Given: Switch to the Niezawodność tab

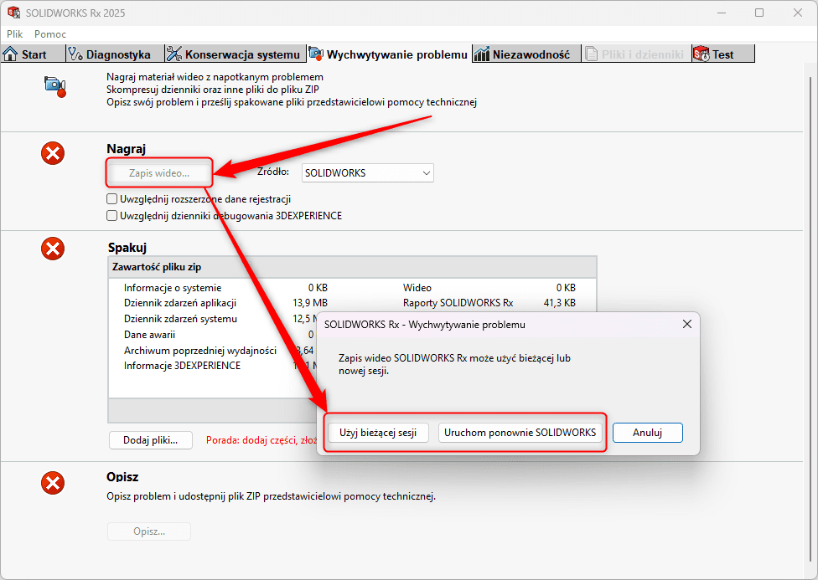Looking at the screenshot, I should (x=523, y=54).
